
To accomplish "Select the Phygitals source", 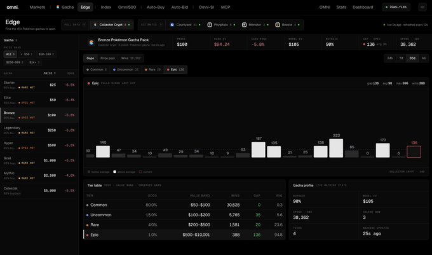I will tap(221, 25).
